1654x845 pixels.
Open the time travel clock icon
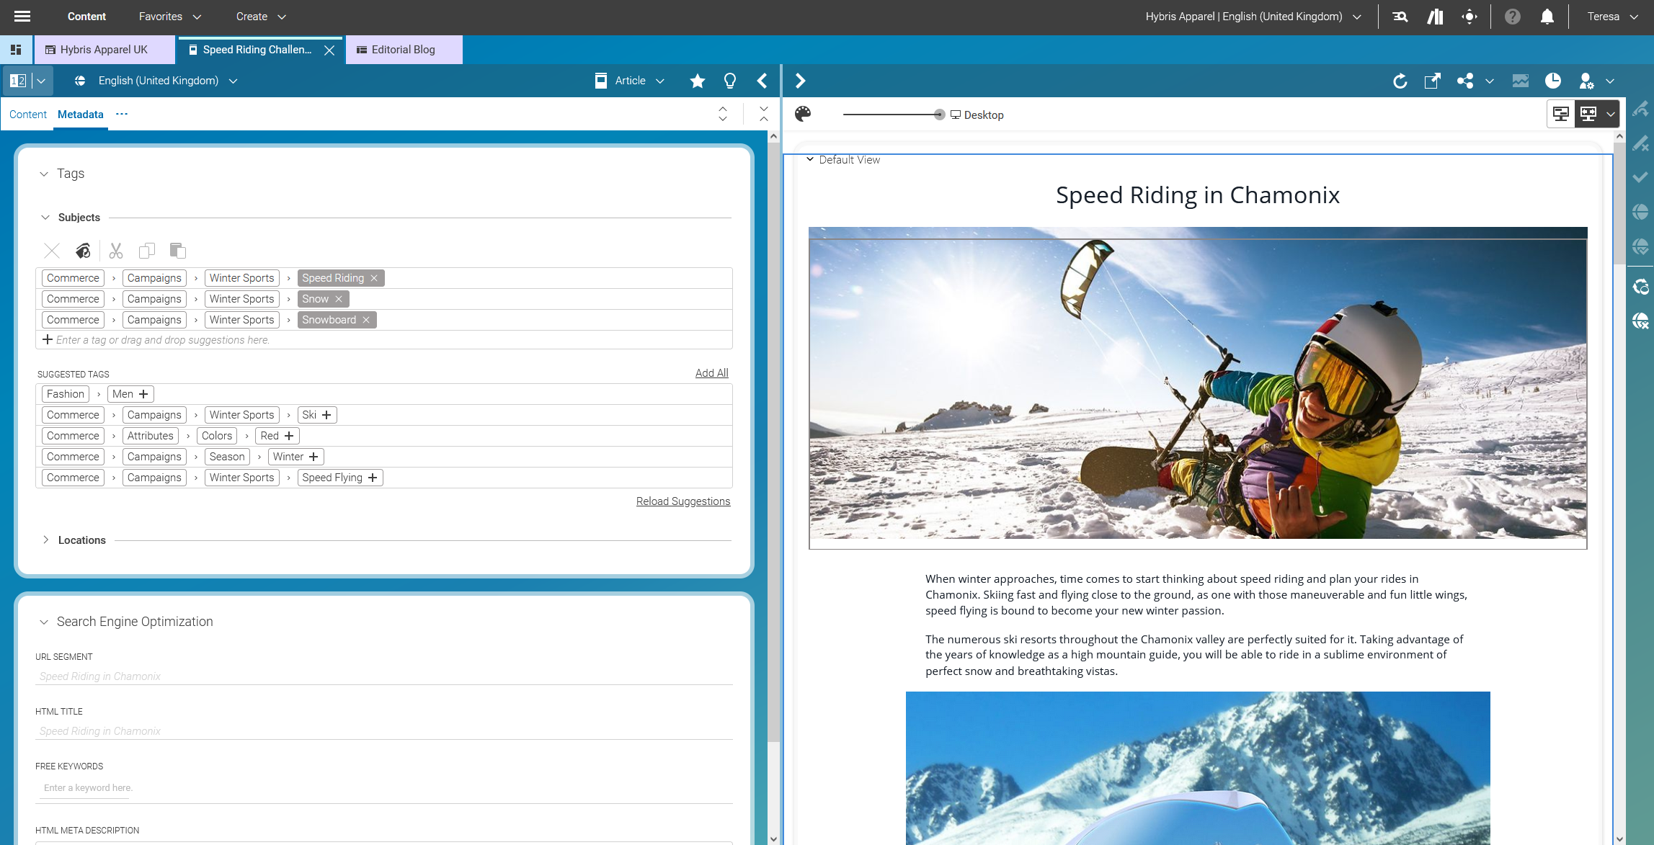pos(1553,81)
